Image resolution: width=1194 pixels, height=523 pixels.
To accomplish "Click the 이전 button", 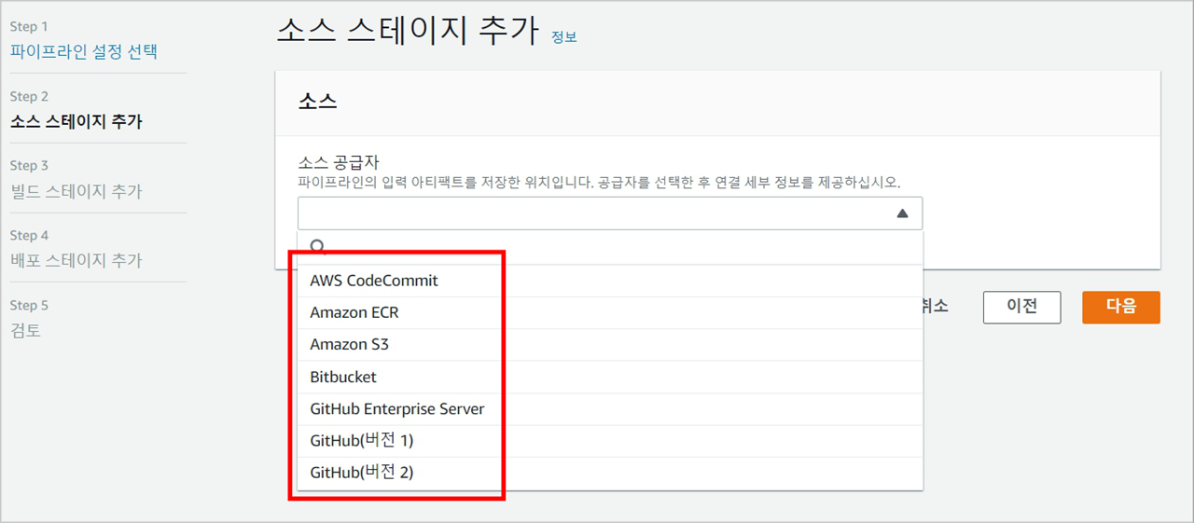I will point(1022,307).
